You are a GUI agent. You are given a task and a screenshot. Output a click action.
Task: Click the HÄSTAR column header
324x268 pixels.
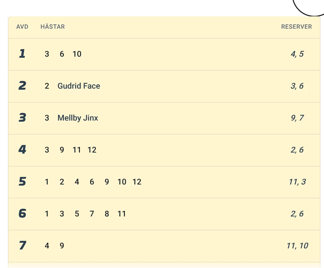click(53, 27)
